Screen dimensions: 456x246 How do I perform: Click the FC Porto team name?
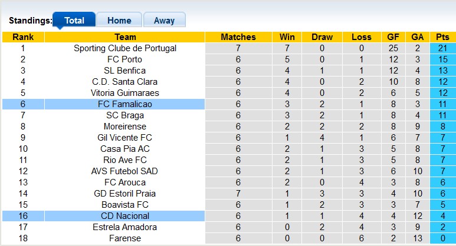point(125,59)
